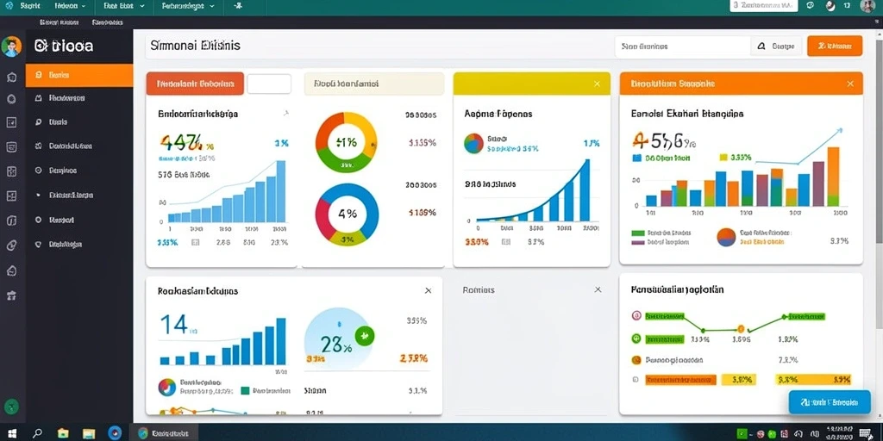
Task: Open the profile picture in top-right corner
Action: coord(867,6)
